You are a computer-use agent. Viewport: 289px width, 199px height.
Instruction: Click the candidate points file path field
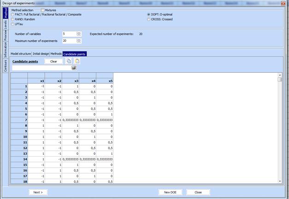[41, 68]
